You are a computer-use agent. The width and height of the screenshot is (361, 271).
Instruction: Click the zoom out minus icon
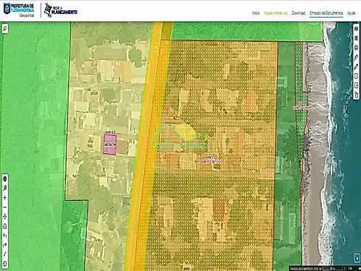5,207
